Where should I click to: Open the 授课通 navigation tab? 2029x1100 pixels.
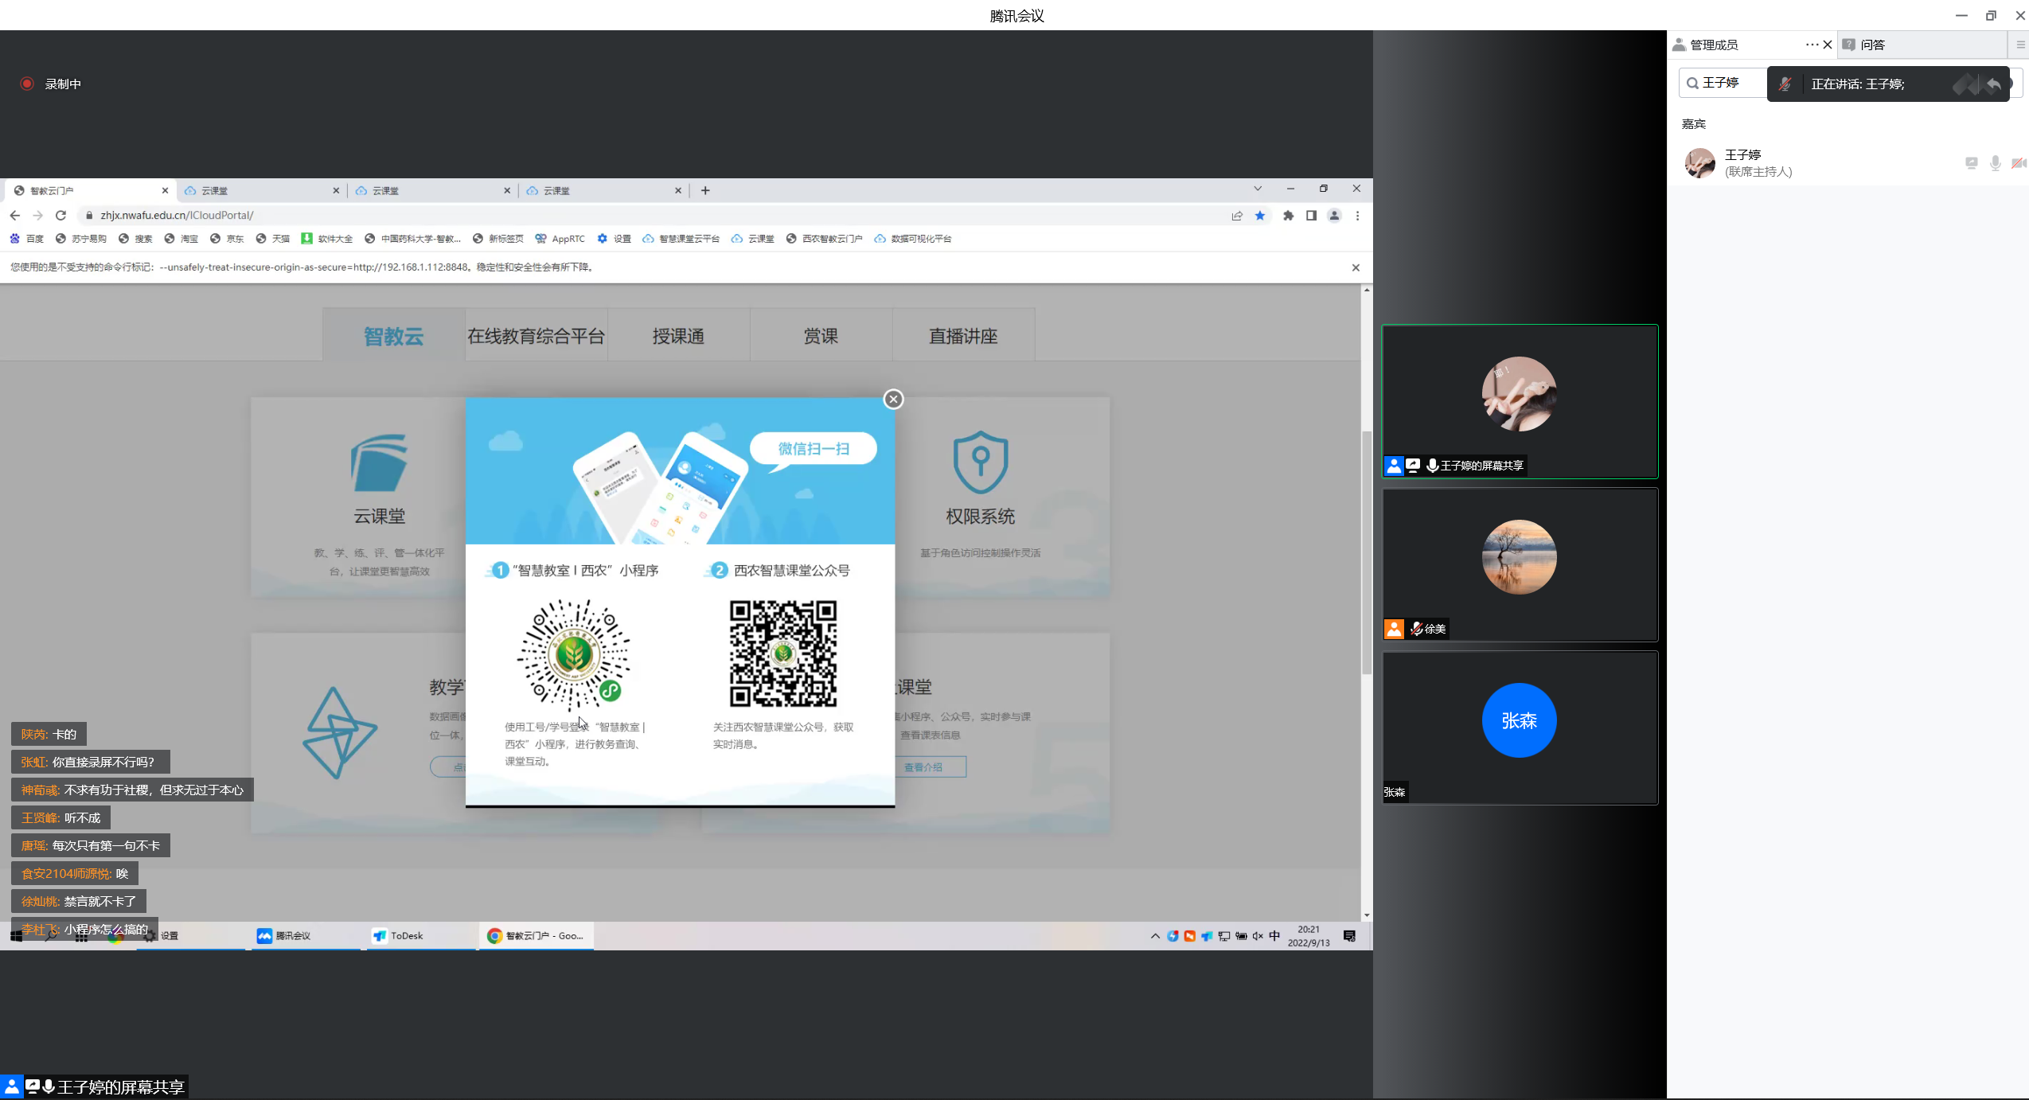coord(678,336)
